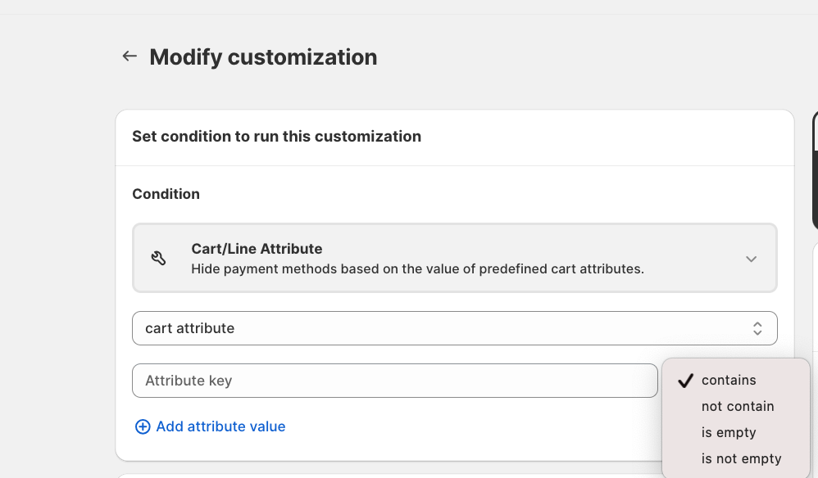Focus the Attribute key input field

click(394, 381)
